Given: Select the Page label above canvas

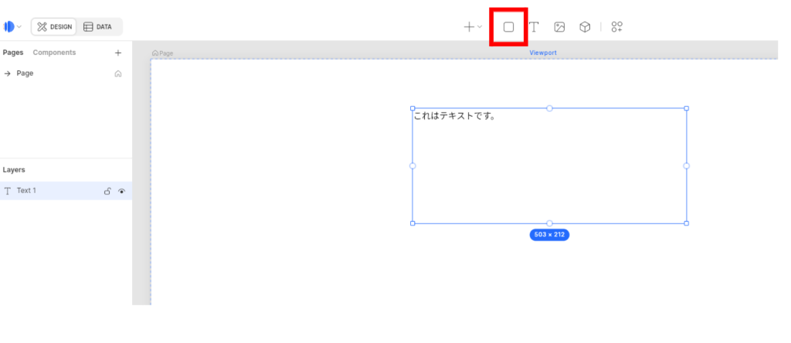Looking at the screenshot, I should click(163, 53).
